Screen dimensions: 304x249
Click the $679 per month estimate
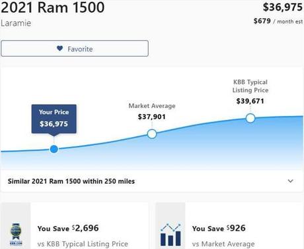click(x=278, y=21)
